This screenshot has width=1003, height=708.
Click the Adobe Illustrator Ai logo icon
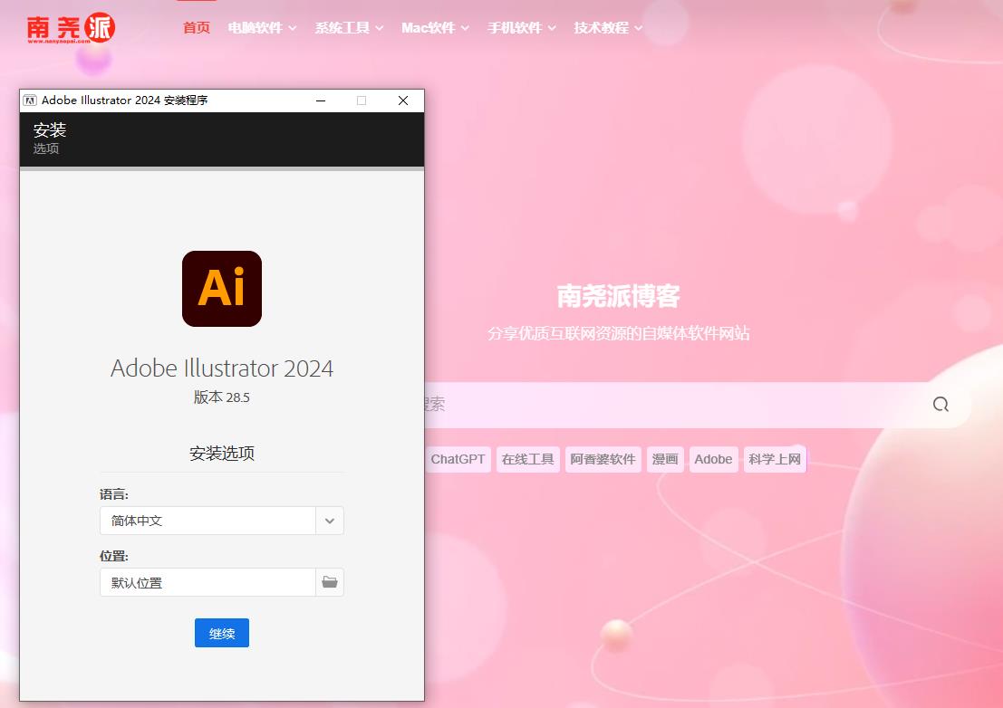point(222,289)
